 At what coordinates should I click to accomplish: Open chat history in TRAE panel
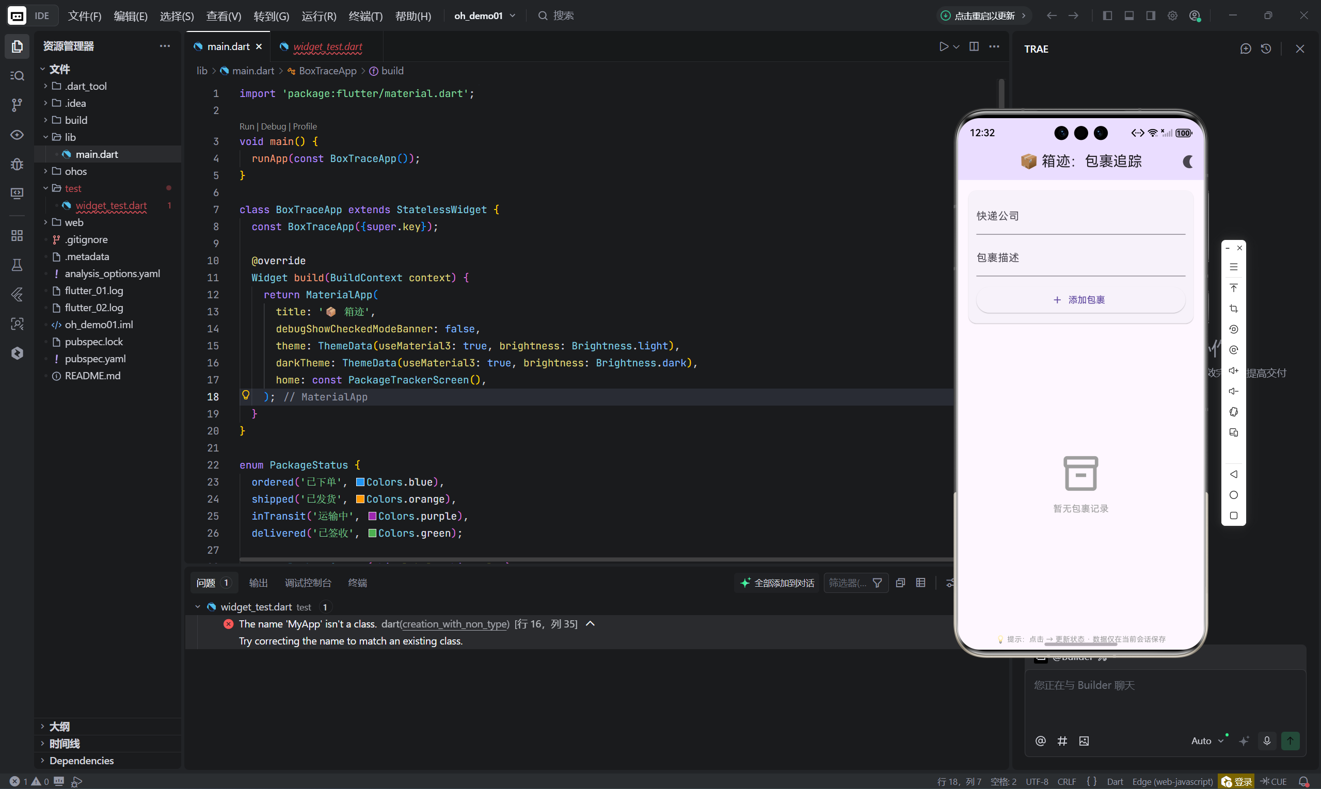pos(1266,49)
